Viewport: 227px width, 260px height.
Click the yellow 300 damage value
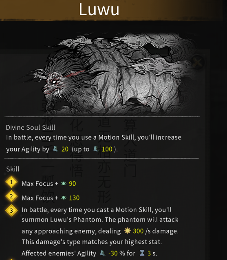(x=138, y=231)
